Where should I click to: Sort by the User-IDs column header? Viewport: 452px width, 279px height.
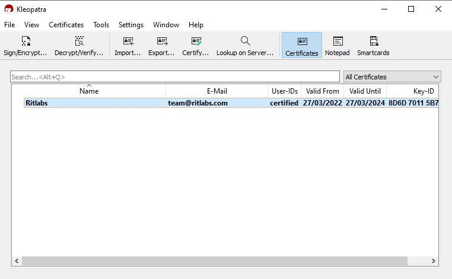tap(285, 91)
